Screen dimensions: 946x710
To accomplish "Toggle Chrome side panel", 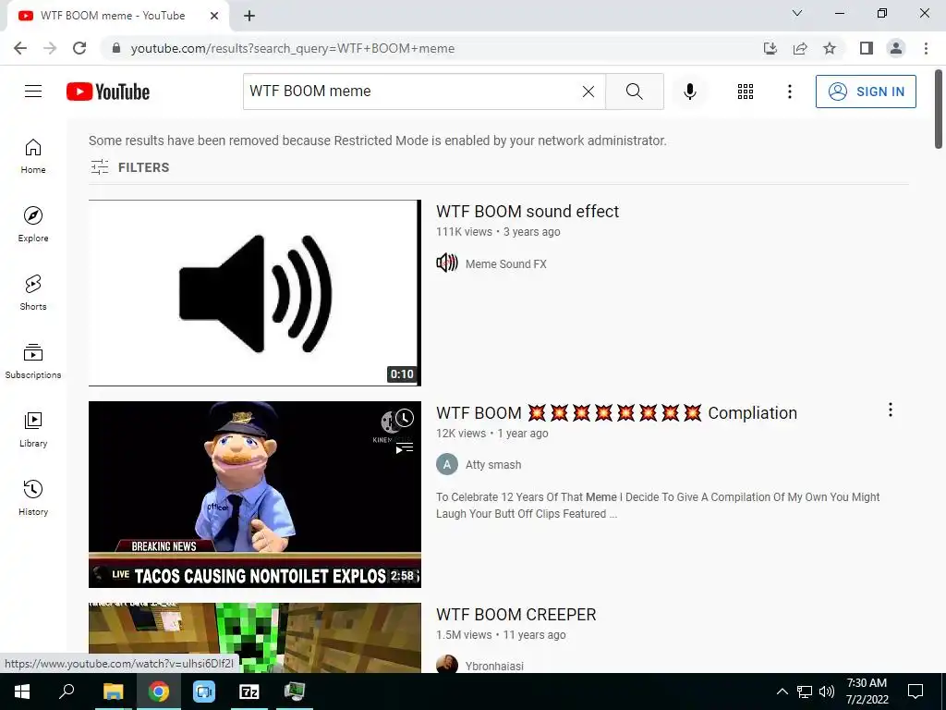I will pyautogui.click(x=867, y=48).
